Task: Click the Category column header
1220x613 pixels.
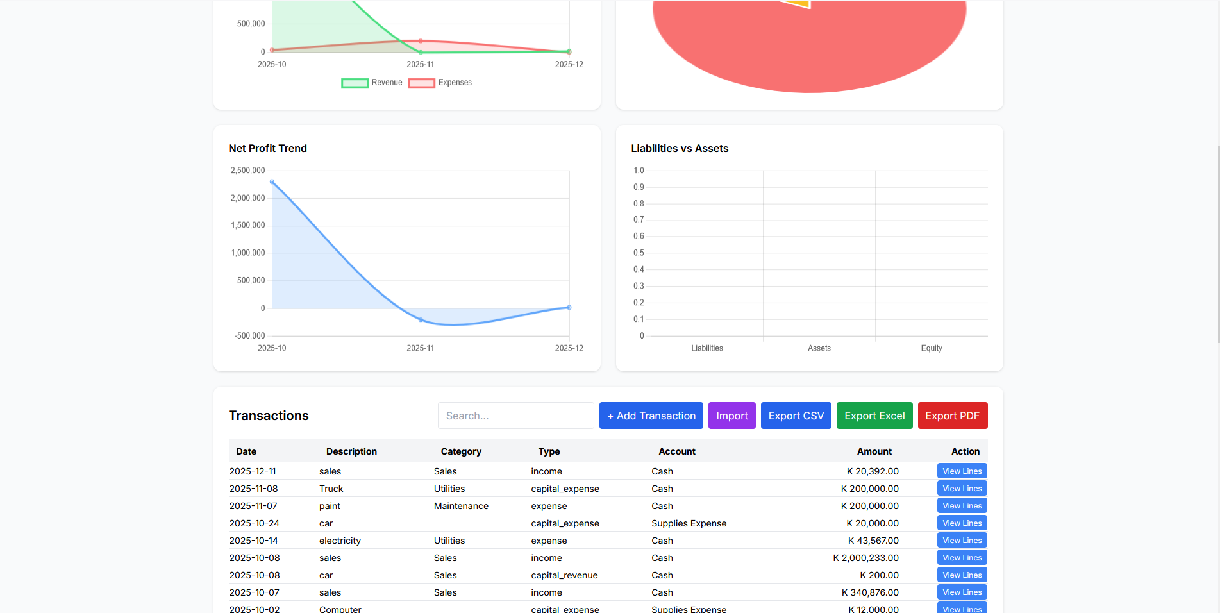Action: pos(461,451)
